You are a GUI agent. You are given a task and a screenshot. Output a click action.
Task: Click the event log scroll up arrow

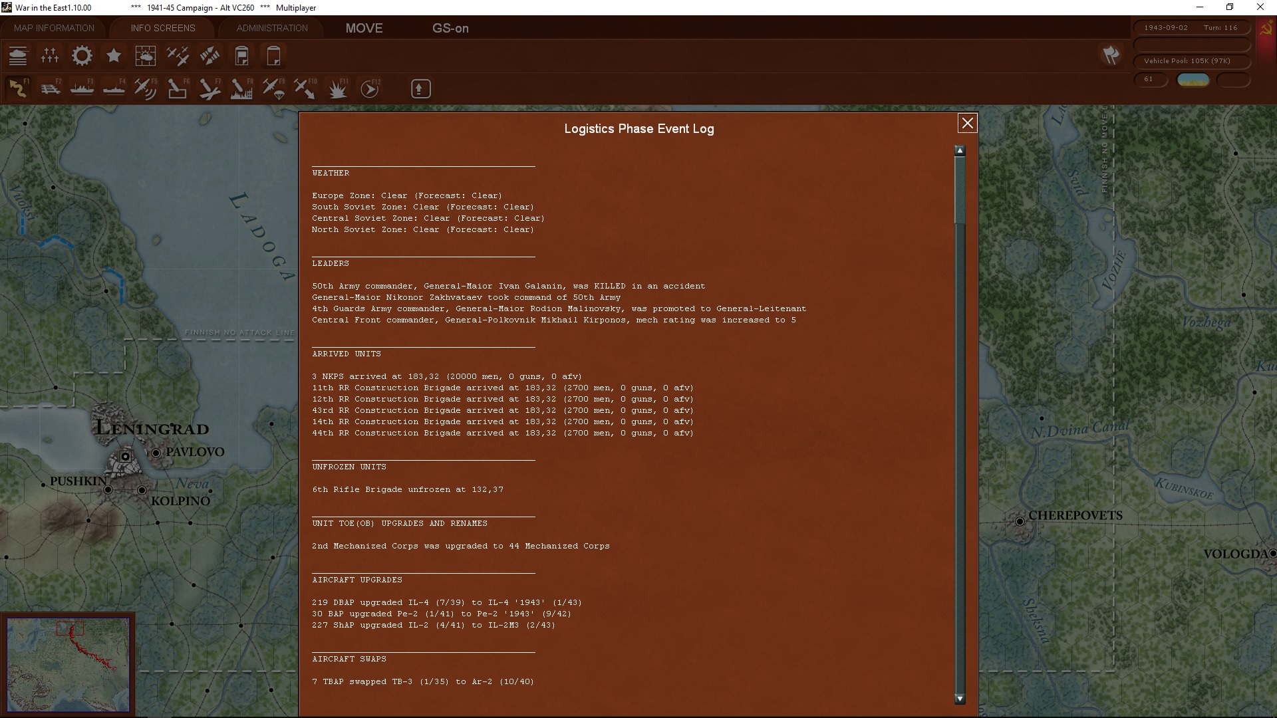[x=960, y=151]
